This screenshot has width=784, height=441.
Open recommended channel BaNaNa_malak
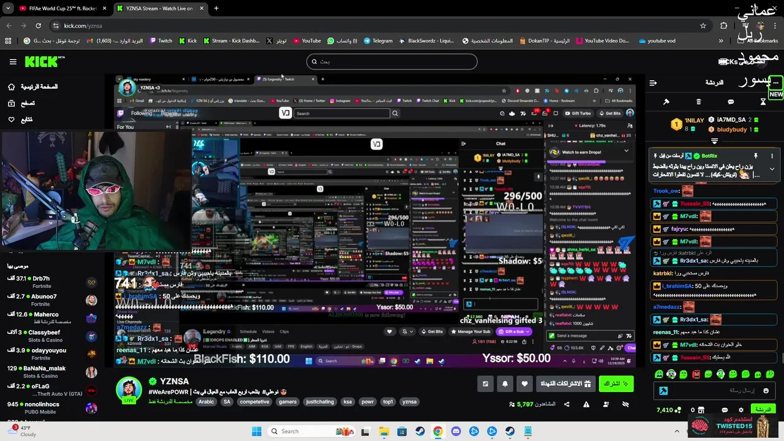click(x=52, y=372)
